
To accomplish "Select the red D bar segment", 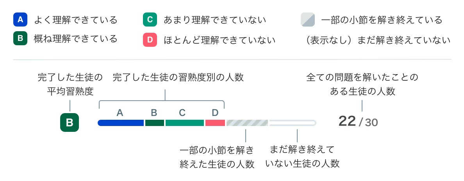I will click(x=215, y=123).
